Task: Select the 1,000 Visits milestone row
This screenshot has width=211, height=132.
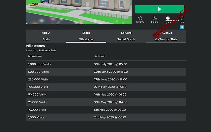Action: coord(106,117)
